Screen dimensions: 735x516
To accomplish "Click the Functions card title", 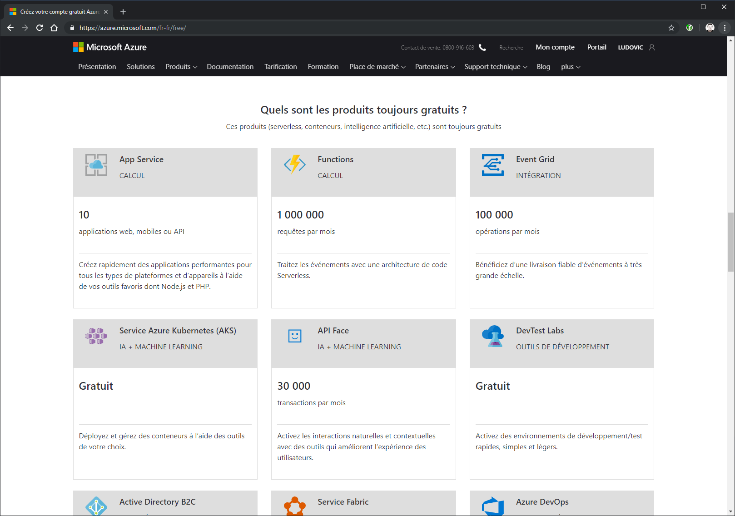I will 335,159.
